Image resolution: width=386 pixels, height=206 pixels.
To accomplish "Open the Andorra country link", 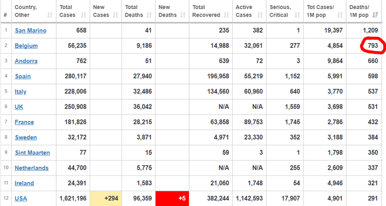I will click(x=26, y=61).
